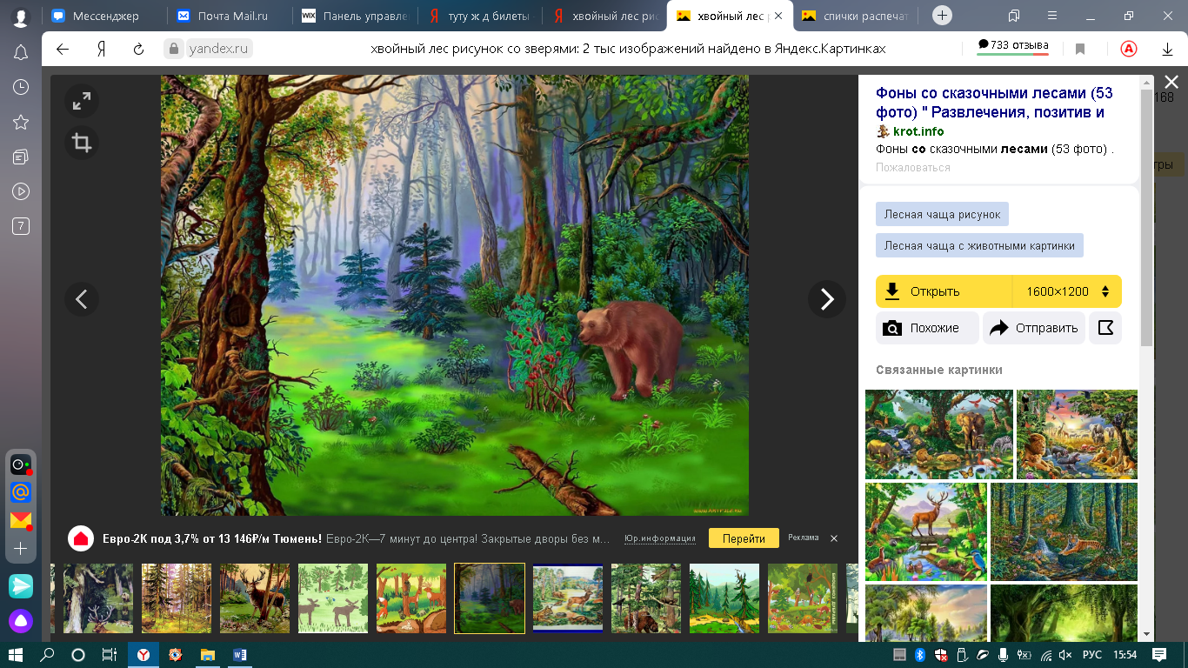Click the Похожие button
Image resolution: width=1188 pixels, height=668 pixels.
927,328
